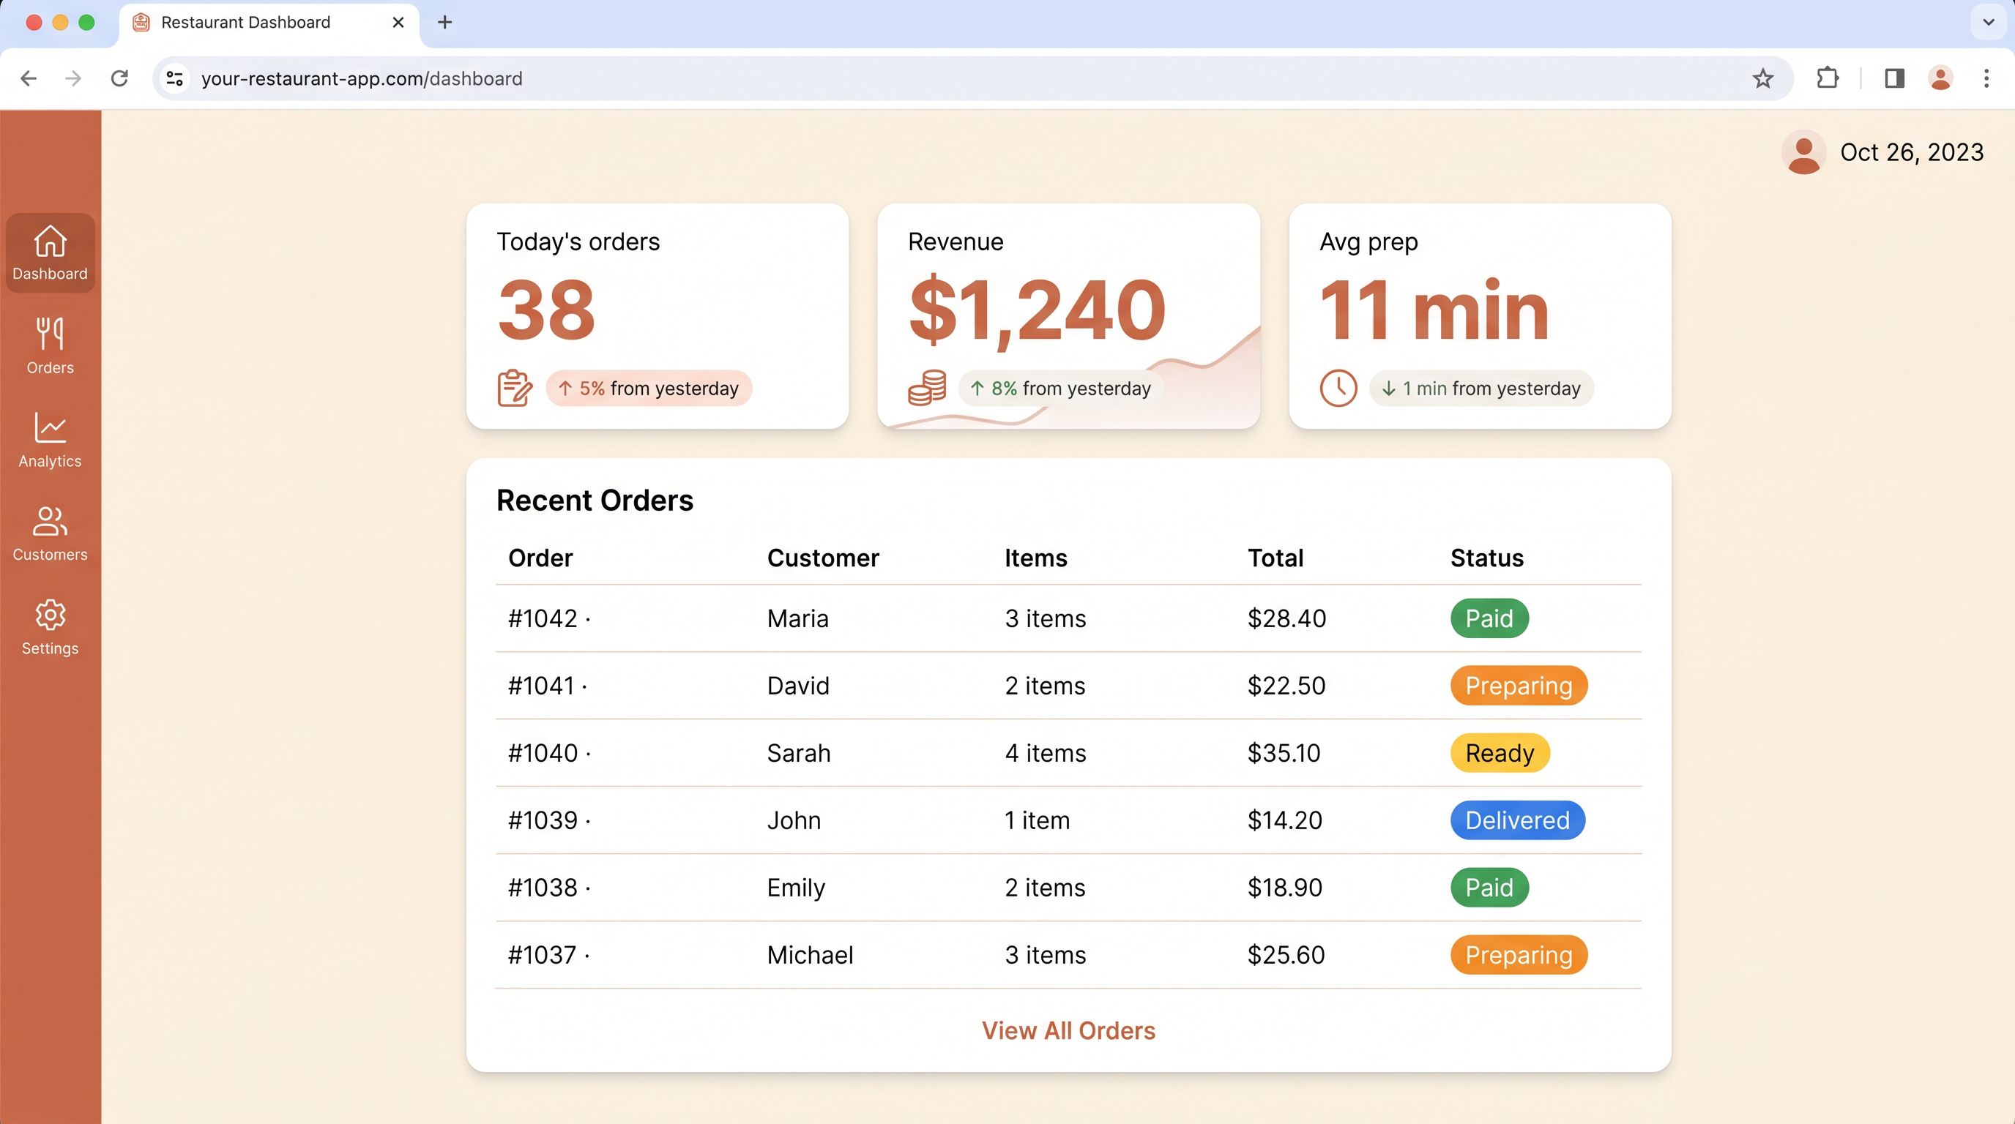
Task: Reload the page with the refresh icon
Action: pyautogui.click(x=119, y=78)
